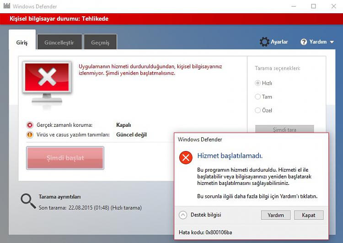Click the Windows Defender castle icon in title bar

pos(7,5)
